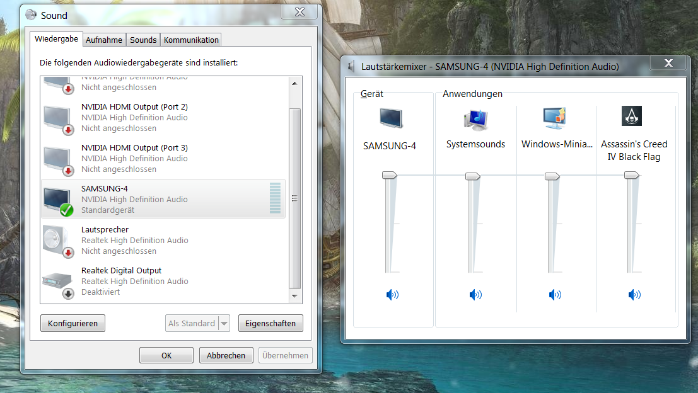Click the Realtek Digital Output receiver icon
The width and height of the screenshot is (698, 393).
point(58,285)
